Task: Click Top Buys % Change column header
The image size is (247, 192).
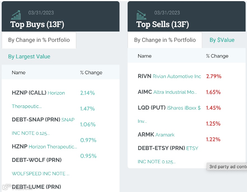Action: pos(91,72)
